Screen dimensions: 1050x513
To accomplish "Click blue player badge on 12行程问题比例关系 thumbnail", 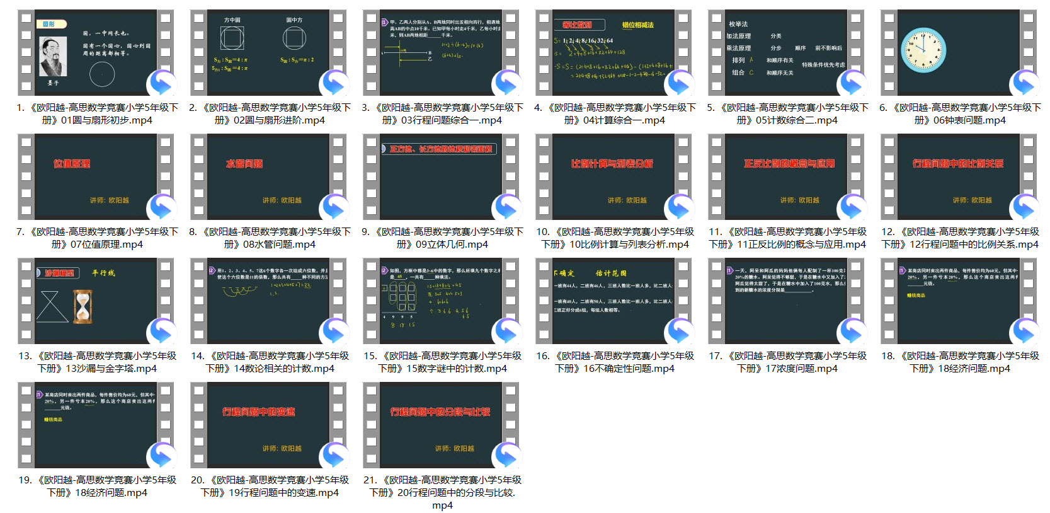I will [x=1025, y=207].
